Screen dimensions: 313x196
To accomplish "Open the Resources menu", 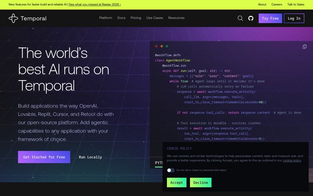I will click(176, 18).
